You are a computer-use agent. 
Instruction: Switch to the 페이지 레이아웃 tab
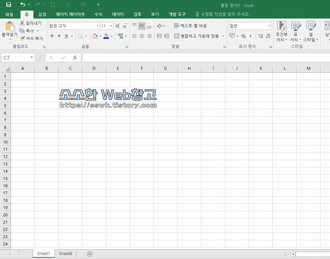[x=70, y=14]
